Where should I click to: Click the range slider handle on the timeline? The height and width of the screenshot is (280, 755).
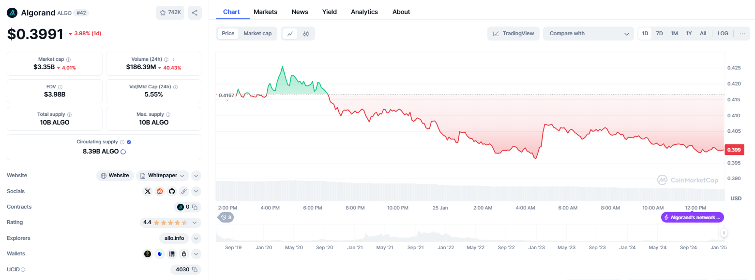(724, 233)
